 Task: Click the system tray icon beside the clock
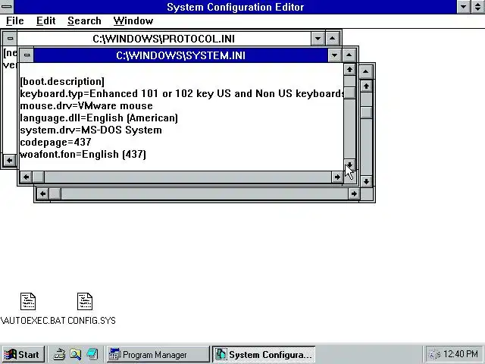[434, 354]
